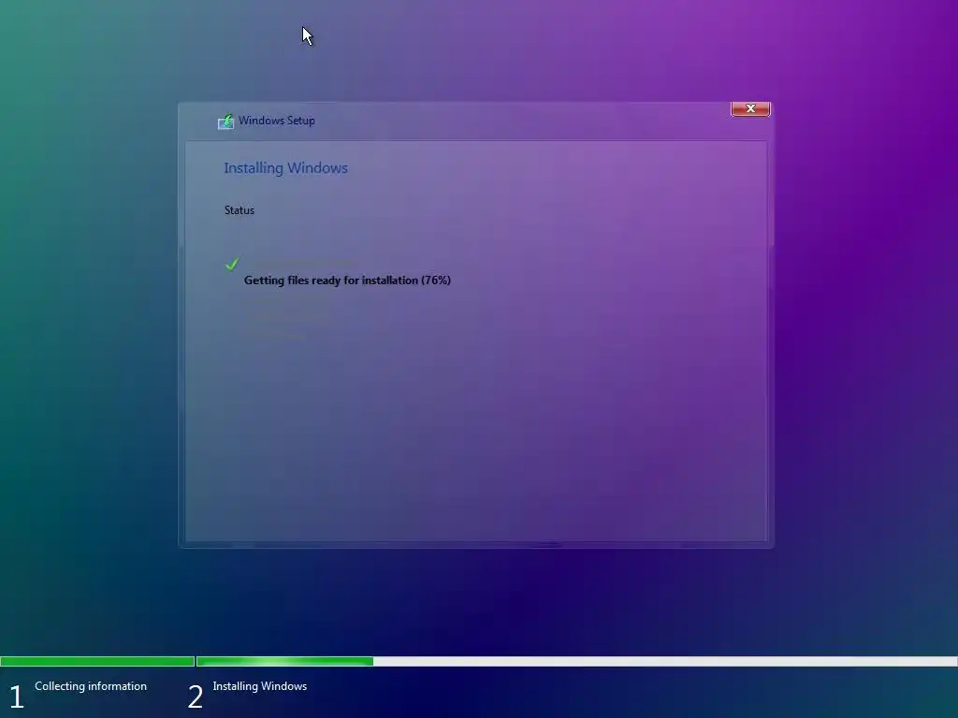958x718 pixels.
Task: Click the 'Installing Windows' heading in the dialog
Action: (x=285, y=168)
